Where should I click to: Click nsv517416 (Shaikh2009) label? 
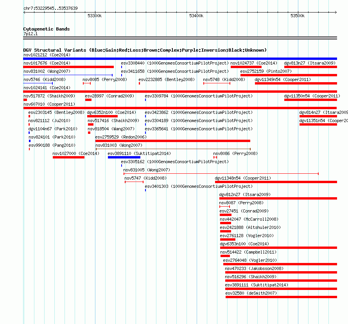tap(113, 121)
